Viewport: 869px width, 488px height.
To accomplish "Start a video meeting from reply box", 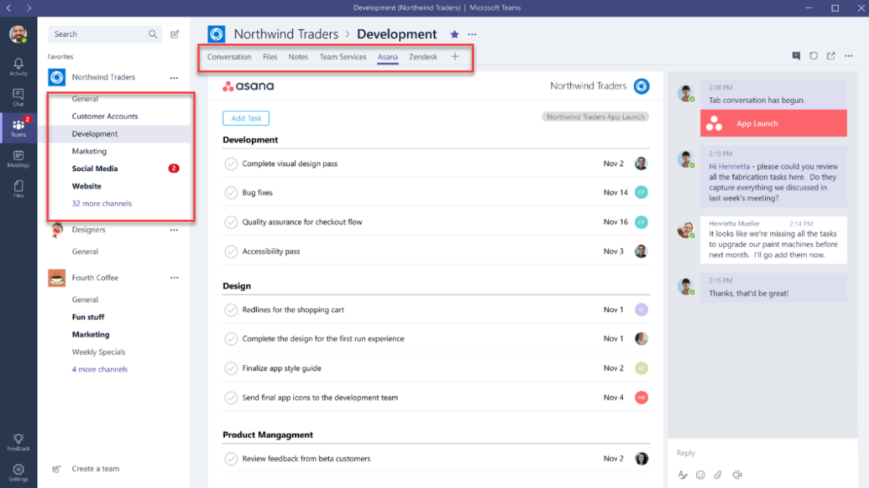I will tap(737, 475).
